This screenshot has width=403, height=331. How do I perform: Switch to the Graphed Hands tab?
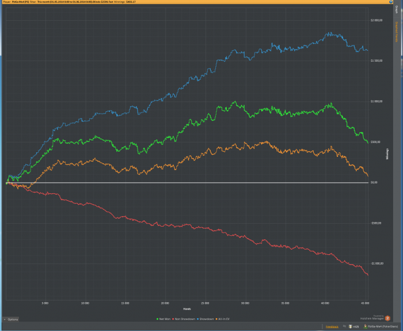(396, 32)
